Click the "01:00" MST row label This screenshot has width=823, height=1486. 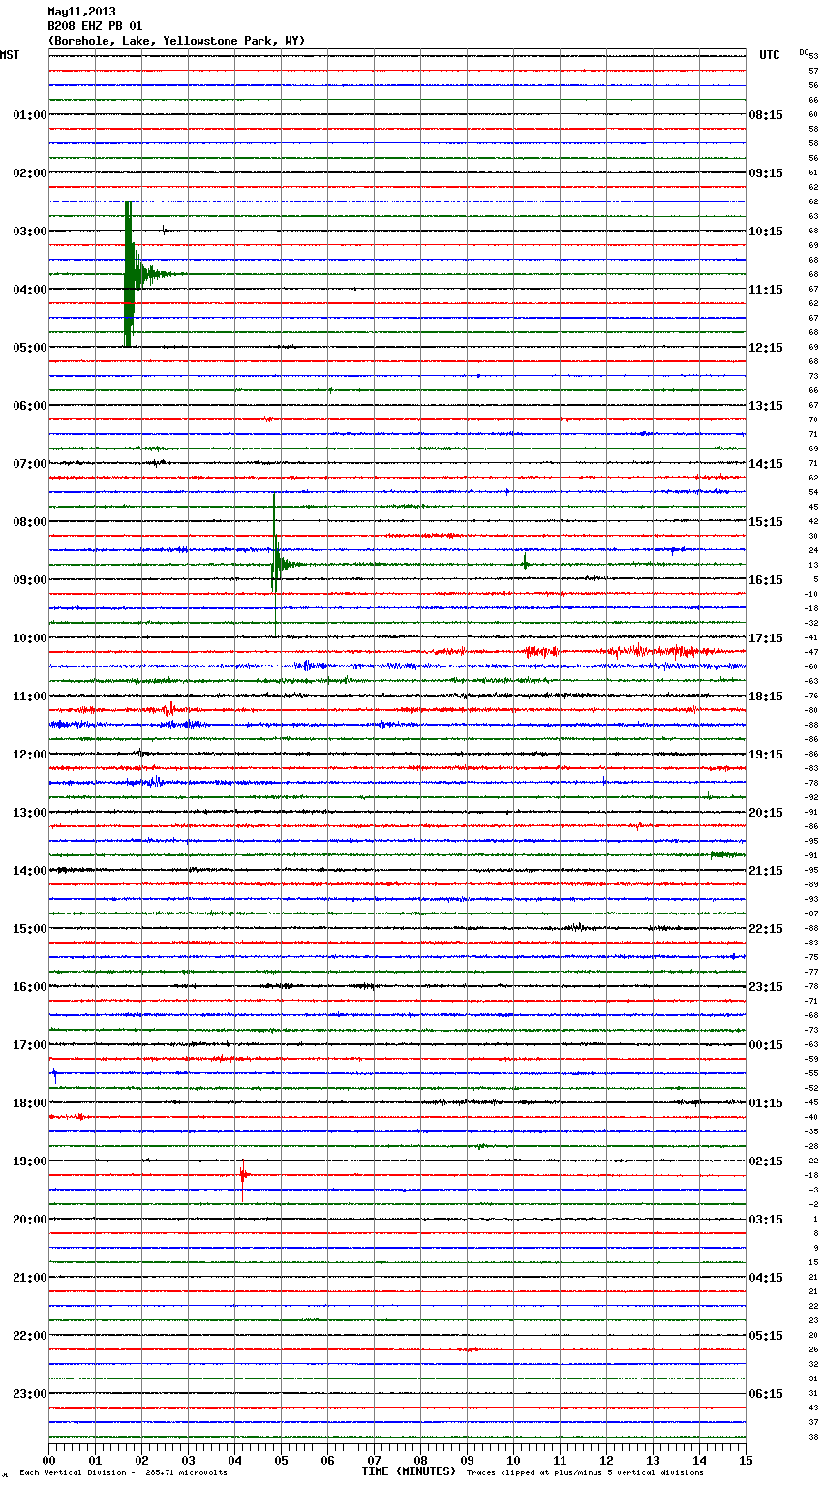30,115
